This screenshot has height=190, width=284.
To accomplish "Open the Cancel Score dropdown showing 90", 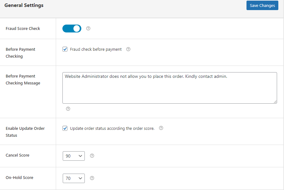I will click(x=74, y=156).
